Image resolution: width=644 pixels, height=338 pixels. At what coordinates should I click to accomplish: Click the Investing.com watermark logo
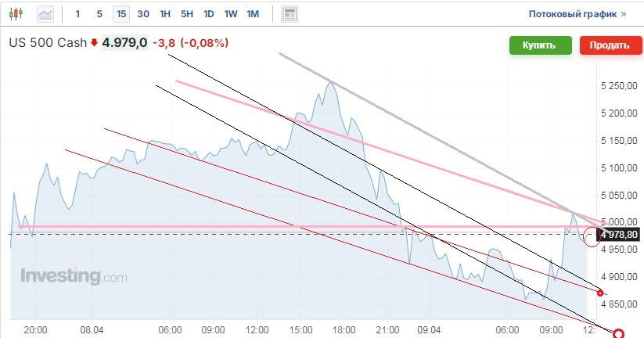click(x=74, y=276)
